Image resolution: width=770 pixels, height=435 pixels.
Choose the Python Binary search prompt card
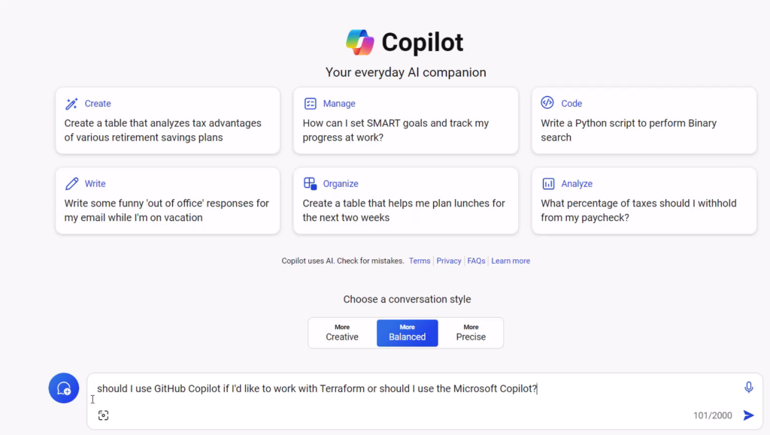pyautogui.click(x=644, y=121)
